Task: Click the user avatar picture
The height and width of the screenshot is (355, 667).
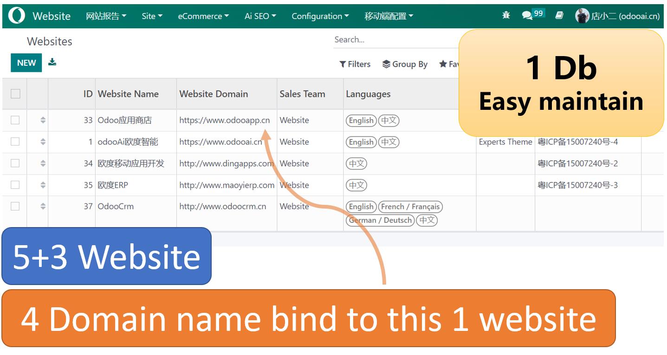Action: pos(582,16)
